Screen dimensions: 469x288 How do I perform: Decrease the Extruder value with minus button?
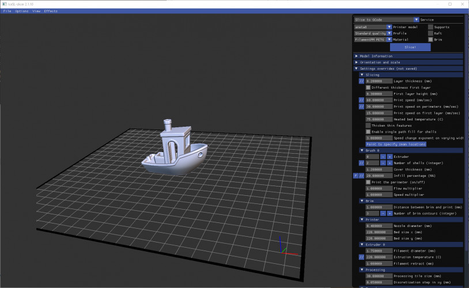(x=383, y=157)
